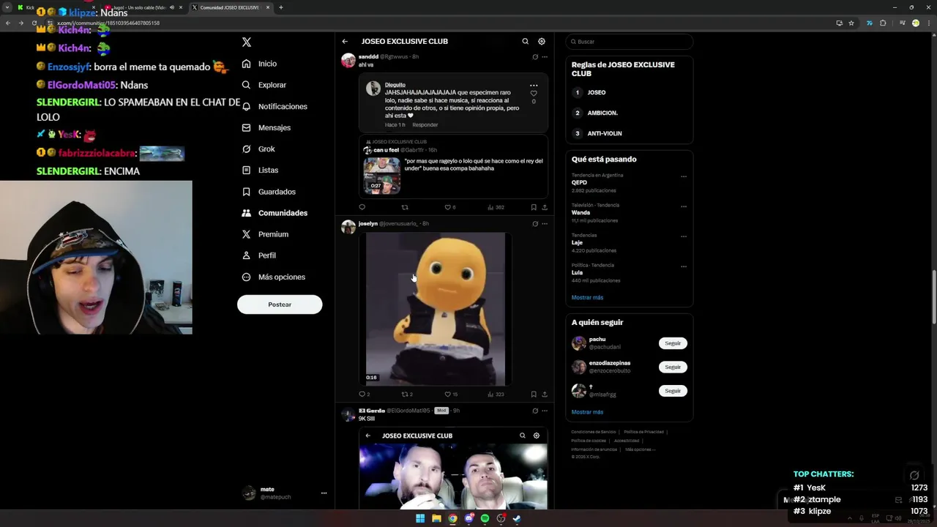Reply to joselyn's post with 2 replies
The image size is (937, 527).
(364, 395)
